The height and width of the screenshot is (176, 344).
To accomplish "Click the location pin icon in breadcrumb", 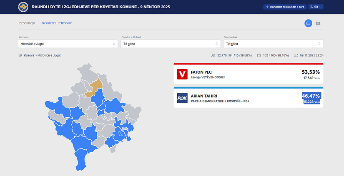I will 20,55.
